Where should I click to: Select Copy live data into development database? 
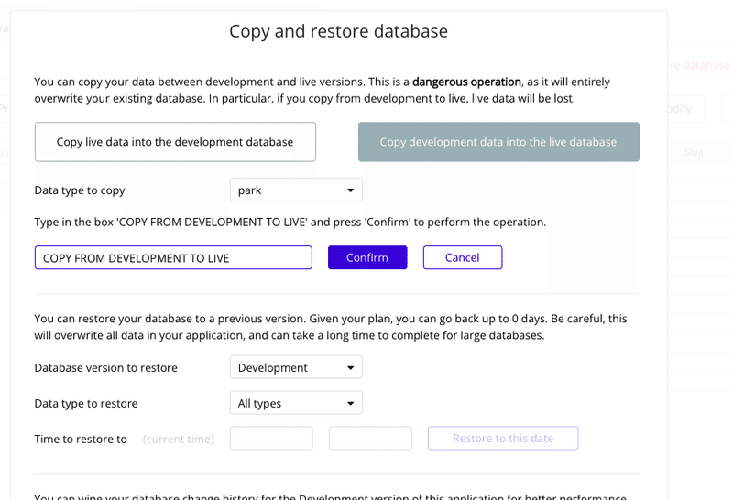(175, 142)
